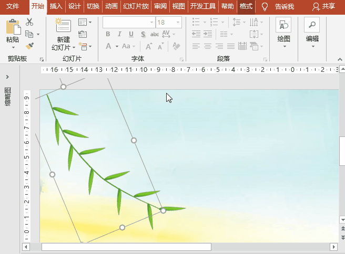Click the reset slide icon
Screen dimensions: 345x254
pos(83,34)
